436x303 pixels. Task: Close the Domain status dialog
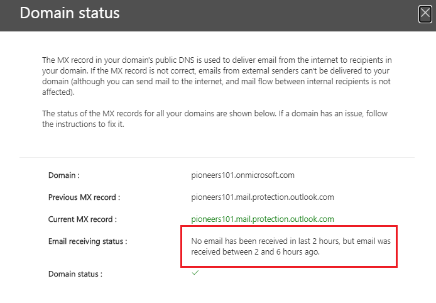click(425, 13)
